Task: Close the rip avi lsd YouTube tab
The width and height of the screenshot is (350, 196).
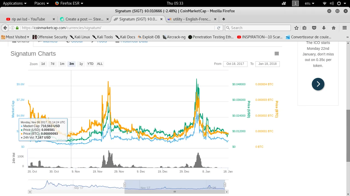Action: (54, 19)
